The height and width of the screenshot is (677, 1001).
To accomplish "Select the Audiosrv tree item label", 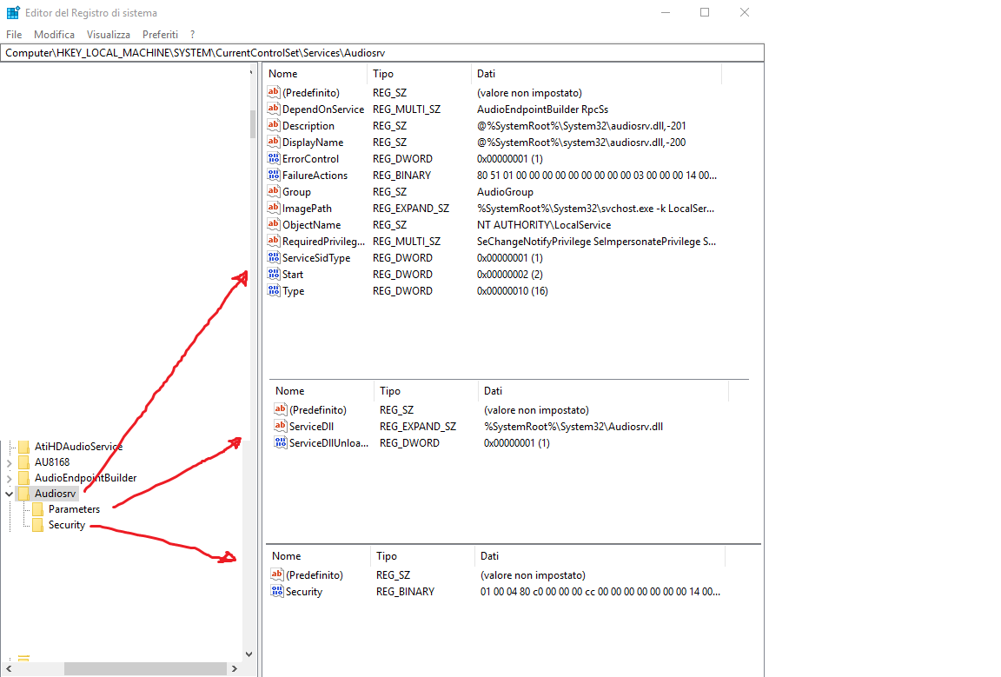I will pyautogui.click(x=55, y=493).
